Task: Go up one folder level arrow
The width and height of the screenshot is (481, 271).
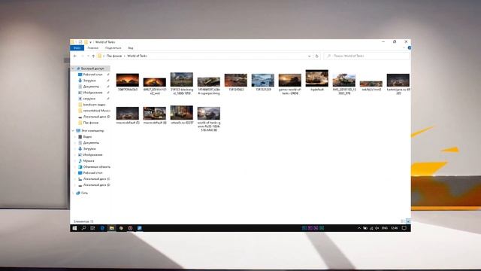Action: [93, 56]
